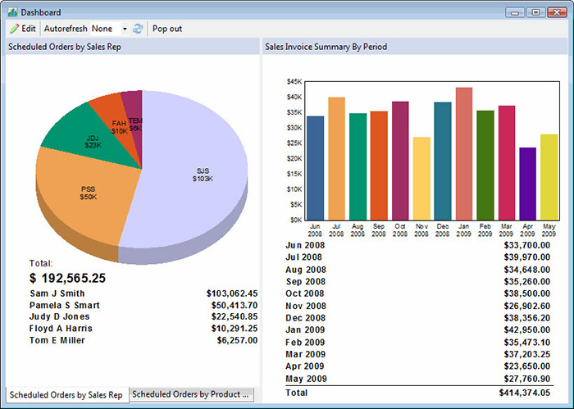Click the Sales Invoice Summary By Period header
The image size is (574, 409).
click(x=326, y=47)
